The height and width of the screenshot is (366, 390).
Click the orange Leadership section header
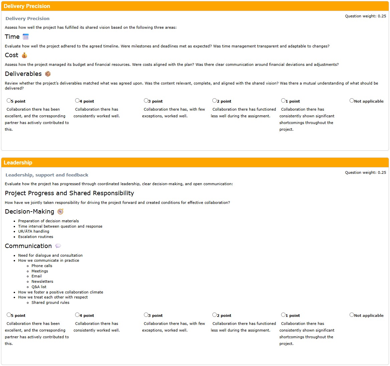(x=195, y=162)
